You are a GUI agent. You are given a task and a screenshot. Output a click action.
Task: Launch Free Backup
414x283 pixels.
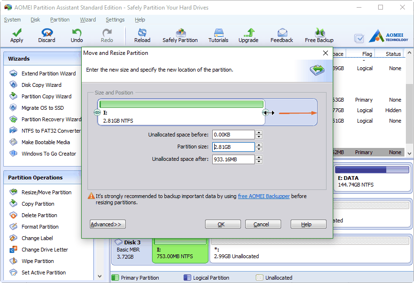[318, 35]
